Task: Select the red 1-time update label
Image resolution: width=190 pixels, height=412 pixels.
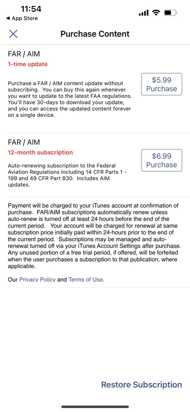Action: tap(28, 64)
